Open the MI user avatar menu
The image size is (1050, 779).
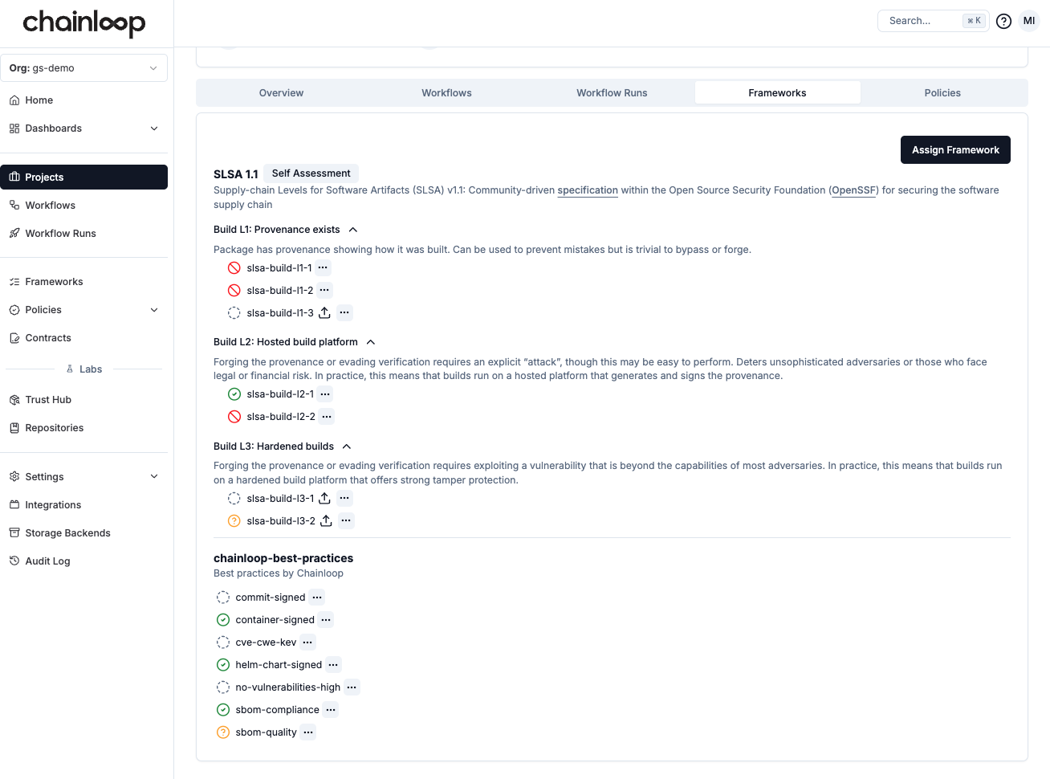click(x=1029, y=21)
